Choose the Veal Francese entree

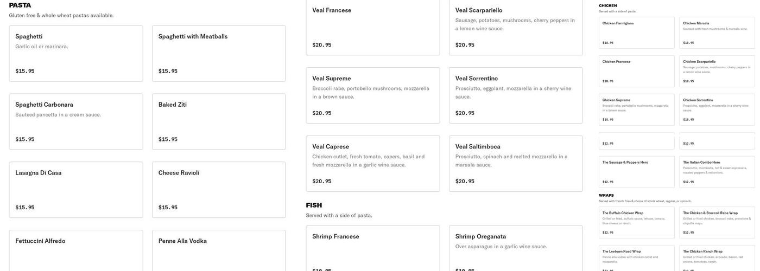pyautogui.click(x=373, y=27)
